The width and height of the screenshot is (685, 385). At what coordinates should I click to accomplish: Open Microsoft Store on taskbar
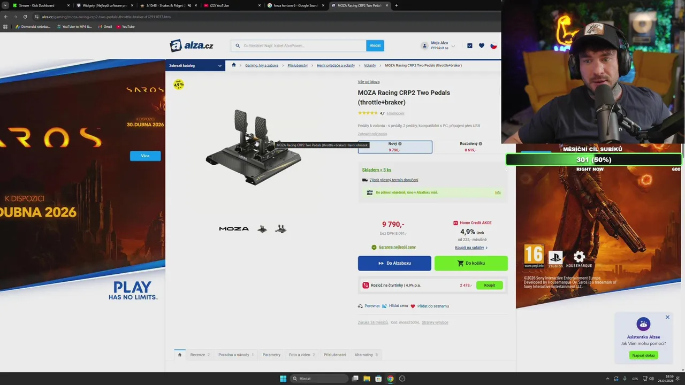(378, 379)
